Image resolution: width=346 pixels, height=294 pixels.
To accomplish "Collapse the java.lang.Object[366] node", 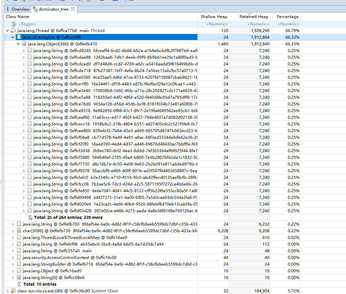I will pos(18,44).
